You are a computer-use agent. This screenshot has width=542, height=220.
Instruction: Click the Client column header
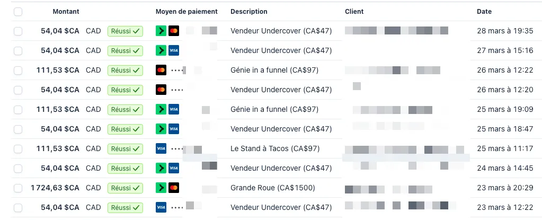(354, 12)
